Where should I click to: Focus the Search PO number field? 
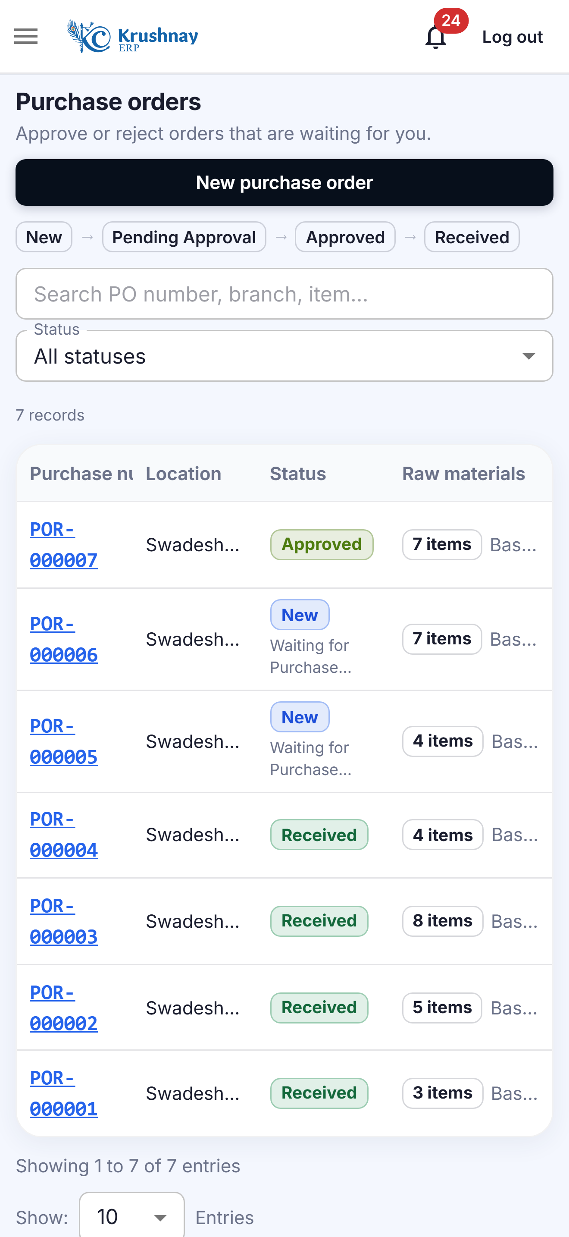(284, 294)
